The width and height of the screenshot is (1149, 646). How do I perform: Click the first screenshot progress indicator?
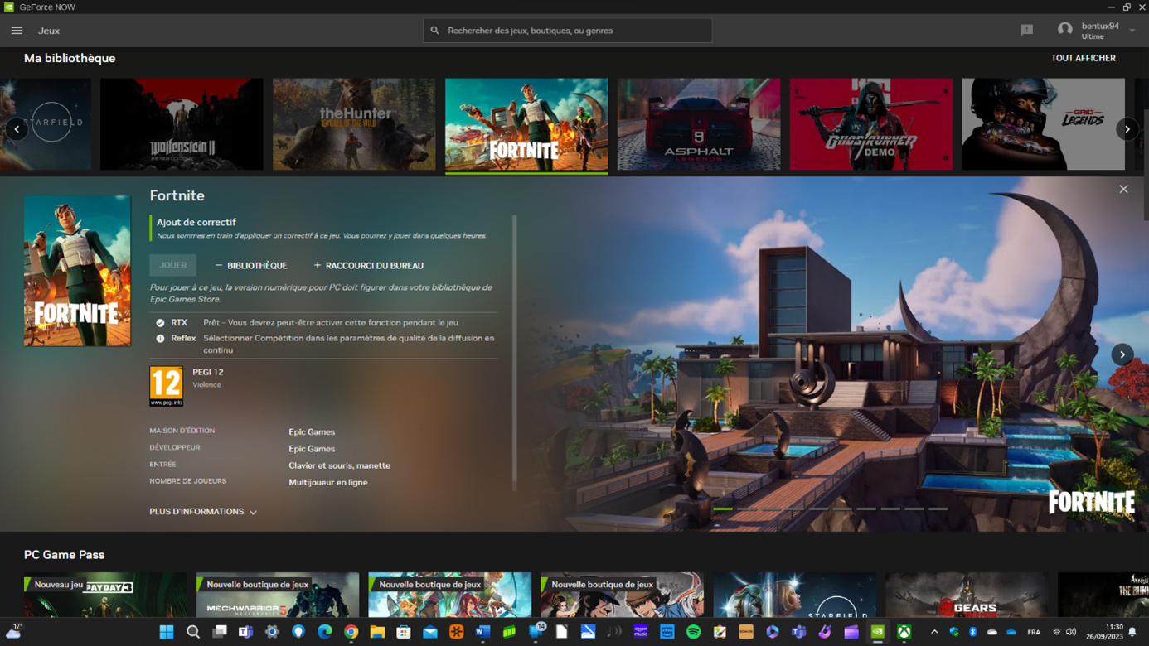pos(723,509)
